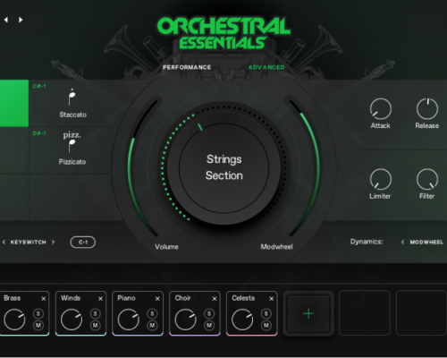The image size is (447, 358).
Task: Click the Volume arc slider
Action: click(130, 167)
